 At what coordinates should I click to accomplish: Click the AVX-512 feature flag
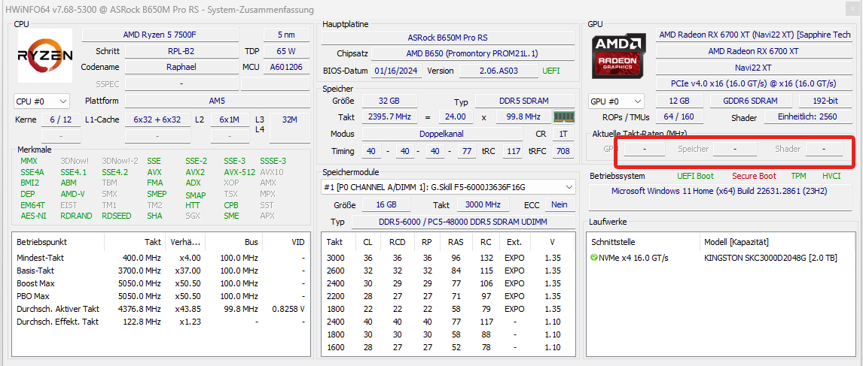[x=239, y=172]
